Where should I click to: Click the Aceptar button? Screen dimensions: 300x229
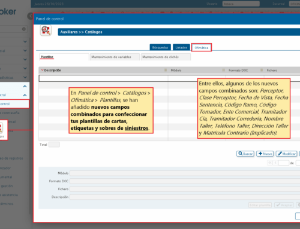point(284,205)
